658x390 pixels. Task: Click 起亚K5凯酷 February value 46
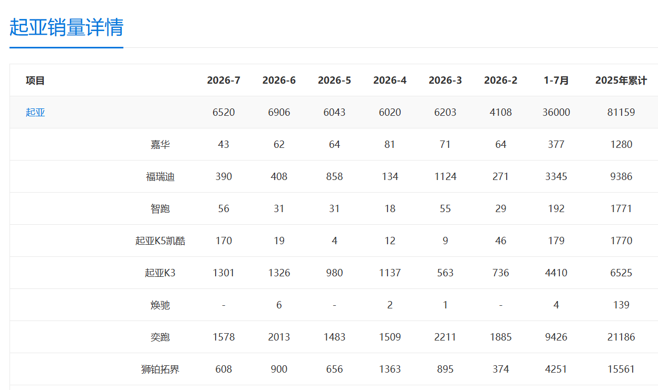pyautogui.click(x=500, y=241)
